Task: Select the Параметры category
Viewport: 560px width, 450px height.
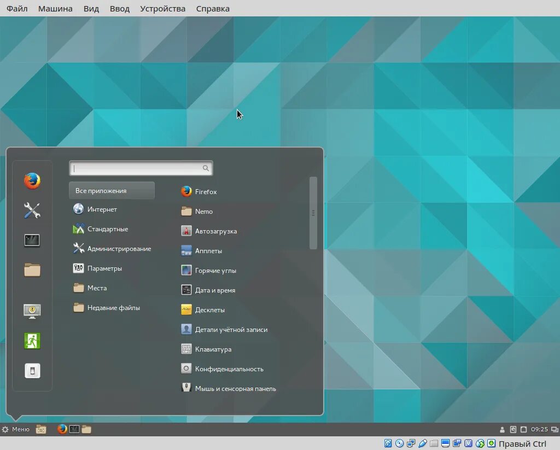Action: (97, 268)
